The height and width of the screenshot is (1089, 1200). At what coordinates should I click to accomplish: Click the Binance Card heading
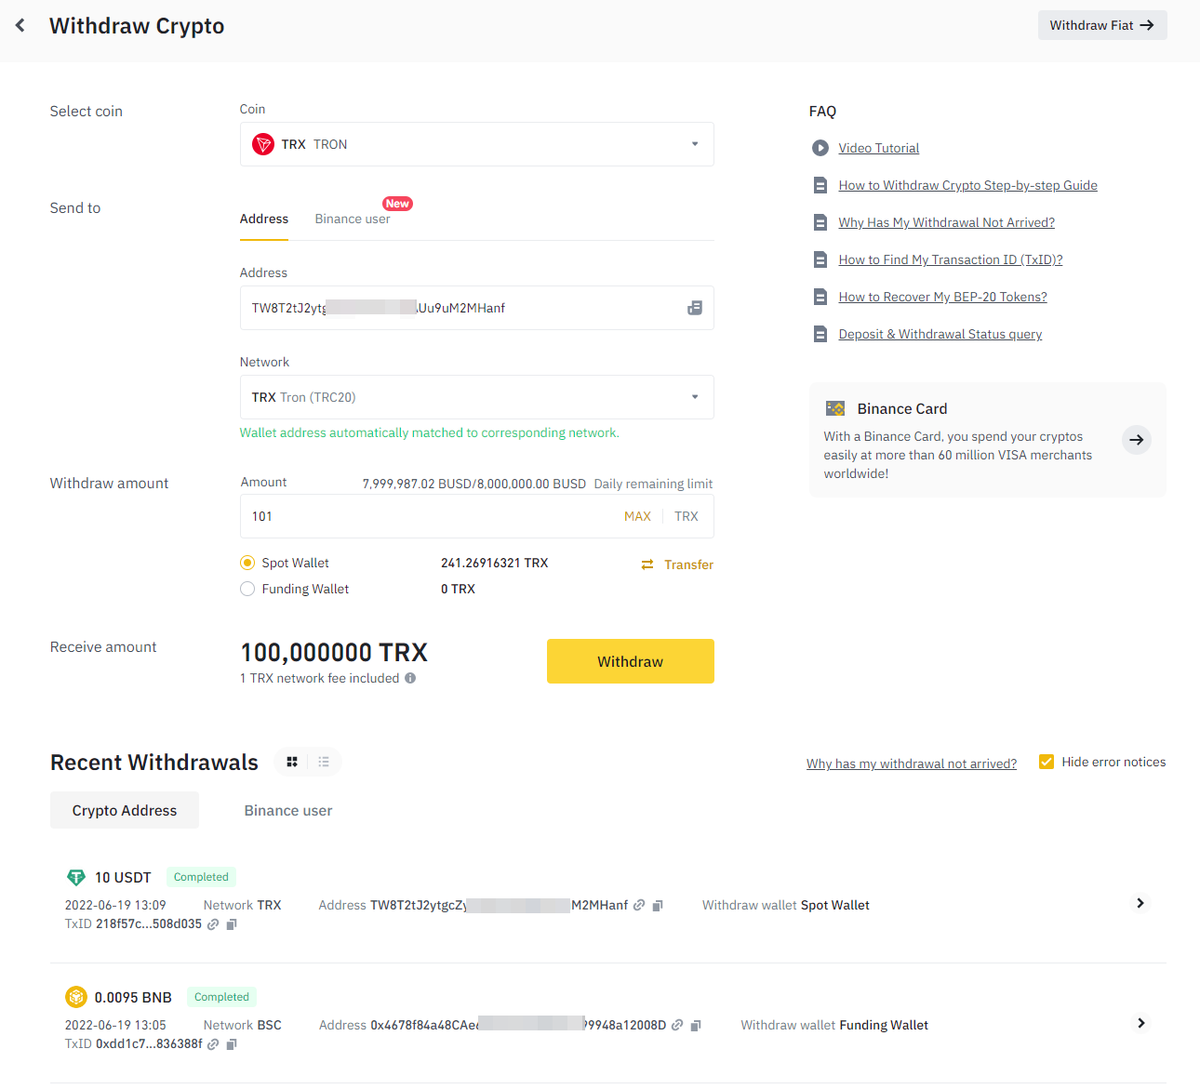(902, 408)
